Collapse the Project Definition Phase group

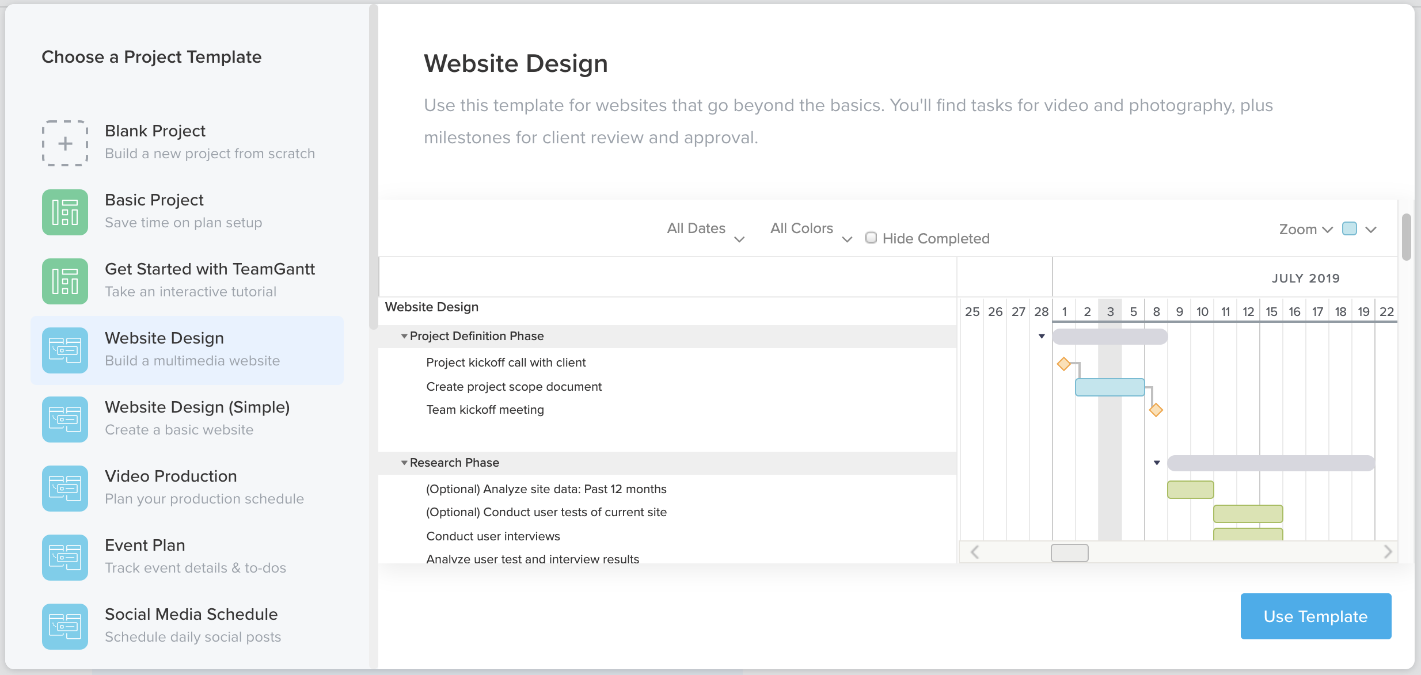pyautogui.click(x=404, y=336)
